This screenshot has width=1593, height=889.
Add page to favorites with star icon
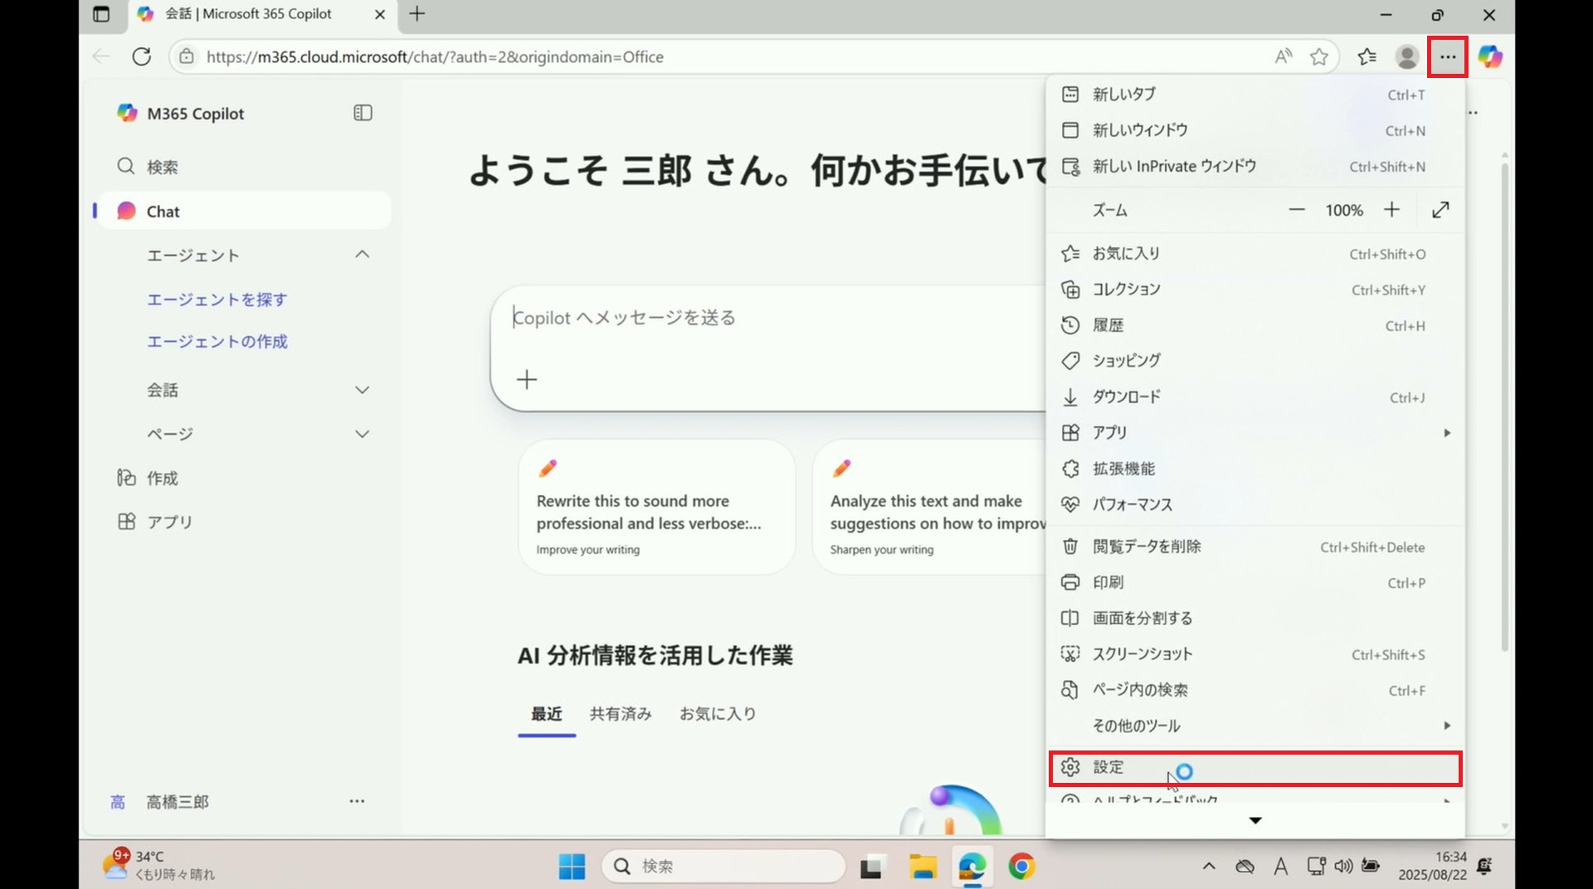(1319, 57)
